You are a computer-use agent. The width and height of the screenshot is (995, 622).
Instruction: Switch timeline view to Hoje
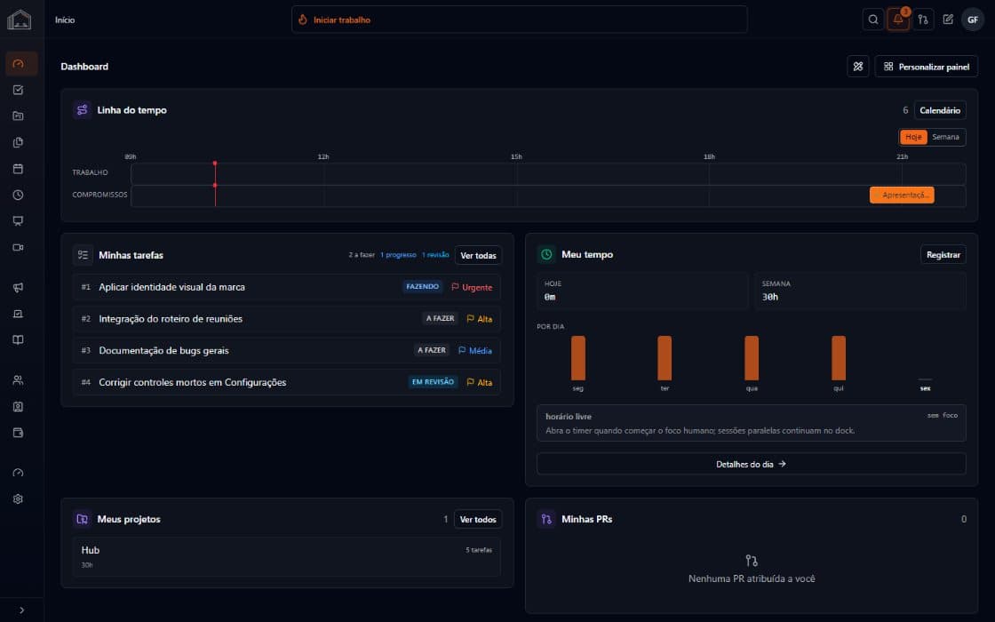913,137
